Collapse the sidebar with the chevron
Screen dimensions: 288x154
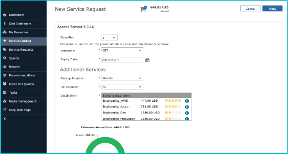click(5, 119)
